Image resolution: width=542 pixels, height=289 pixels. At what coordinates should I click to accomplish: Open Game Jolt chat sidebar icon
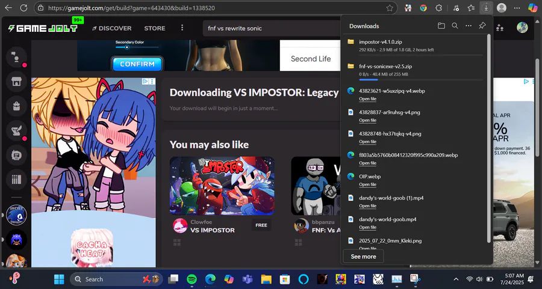16,57
